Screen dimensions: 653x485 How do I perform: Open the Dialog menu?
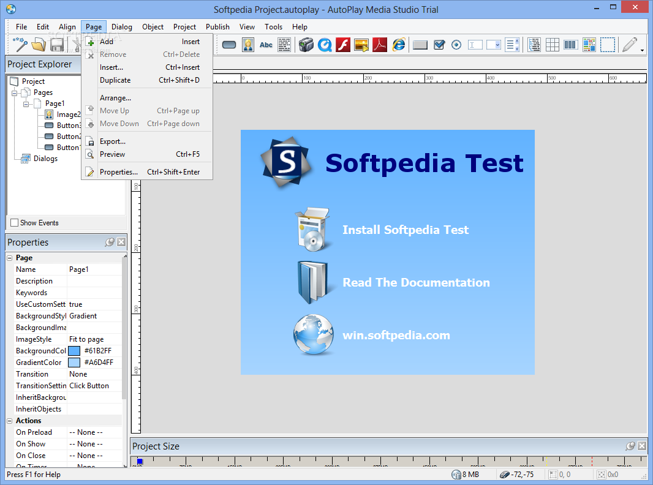tap(122, 27)
